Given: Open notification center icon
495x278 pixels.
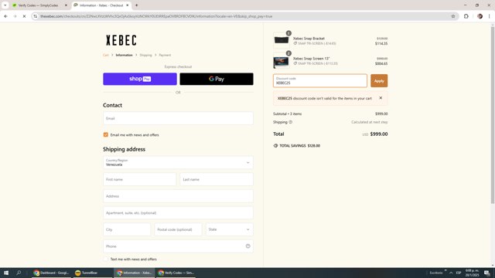Looking at the screenshot, I should point(487,273).
